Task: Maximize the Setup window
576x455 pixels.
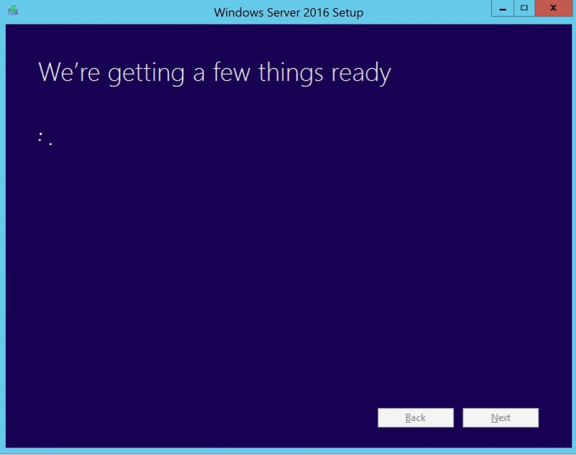Action: point(524,9)
